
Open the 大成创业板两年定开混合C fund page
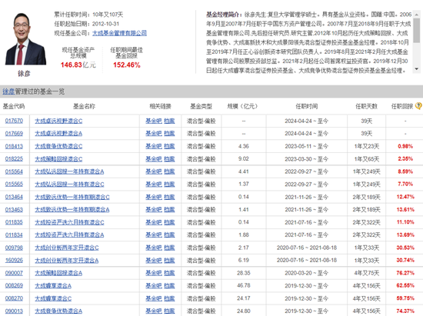(67, 248)
